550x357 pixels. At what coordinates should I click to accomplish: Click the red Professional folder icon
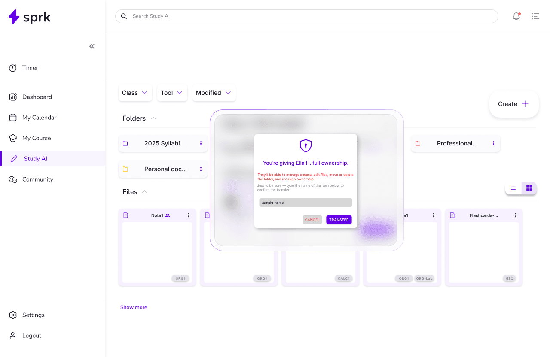click(x=418, y=143)
